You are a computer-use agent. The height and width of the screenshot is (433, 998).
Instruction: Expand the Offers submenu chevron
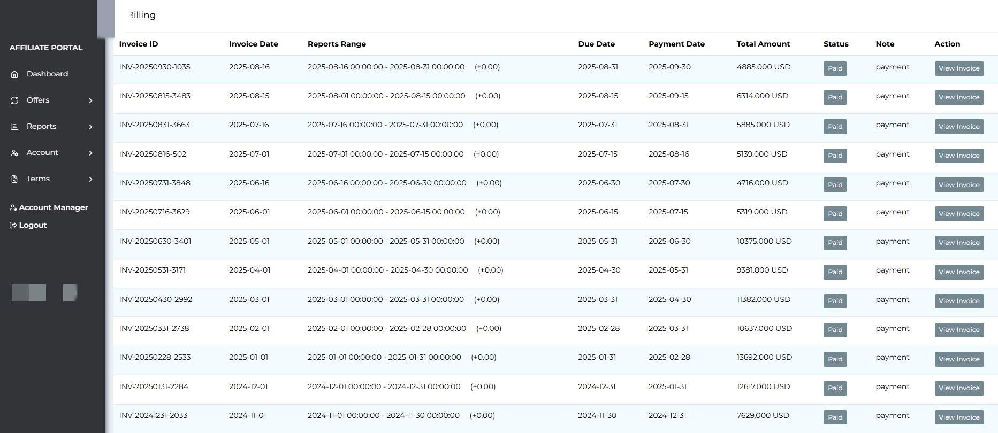tap(90, 100)
